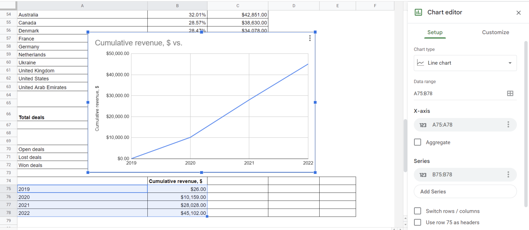
Task: Open the B75:B78 series options menu
Action: click(x=508, y=175)
